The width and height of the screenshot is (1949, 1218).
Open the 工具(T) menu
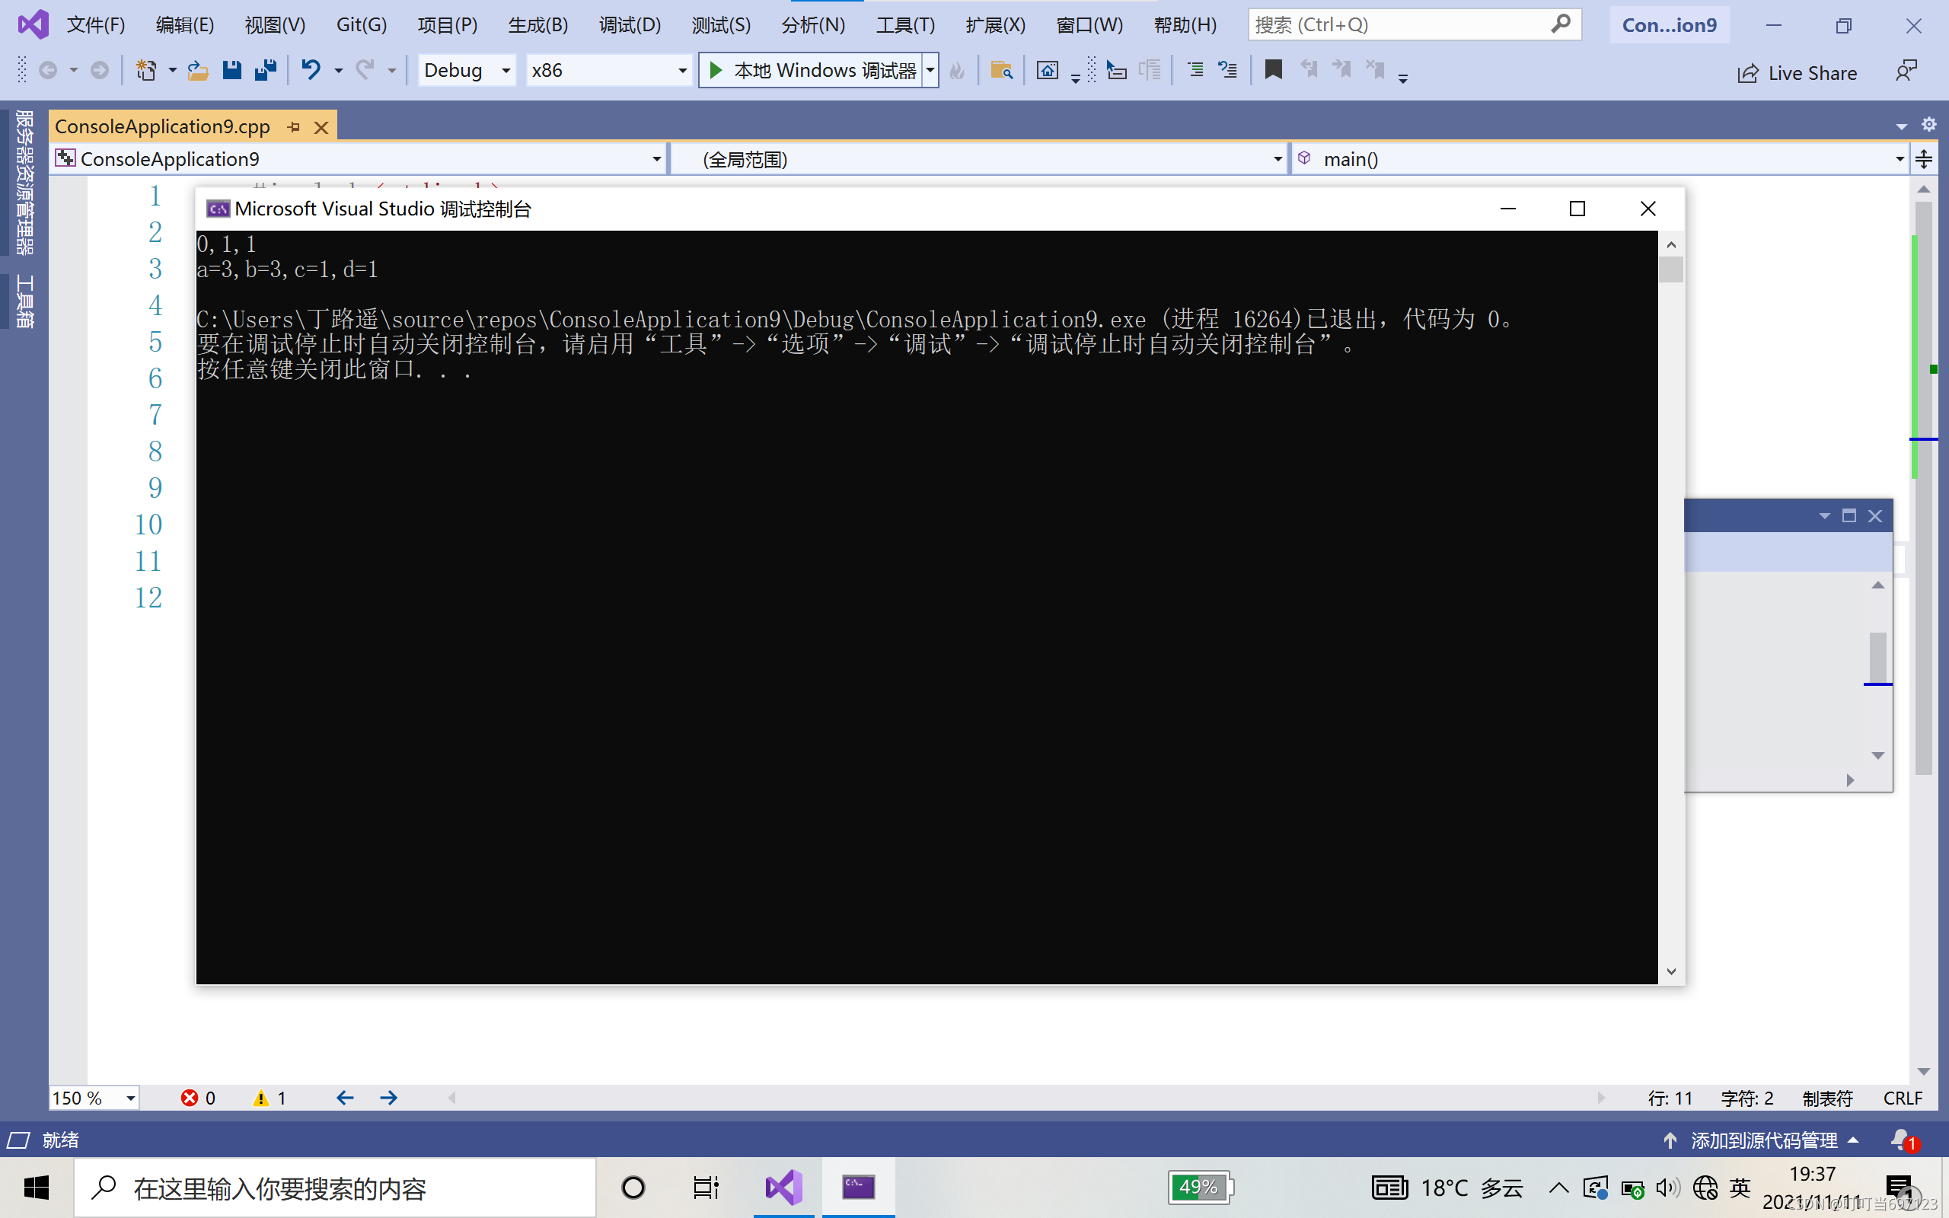click(906, 25)
